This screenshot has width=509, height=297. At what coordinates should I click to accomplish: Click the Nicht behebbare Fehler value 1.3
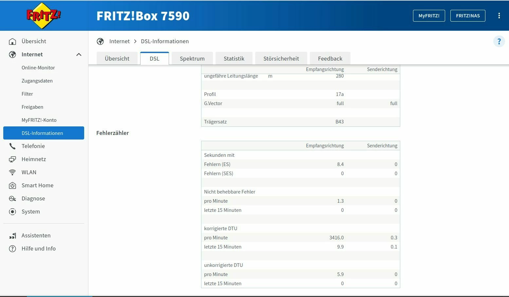coord(340,201)
